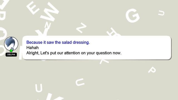Click the floating letter P on right
Image resolution: width=178 pixels, height=100 pixels.
coord(152,70)
